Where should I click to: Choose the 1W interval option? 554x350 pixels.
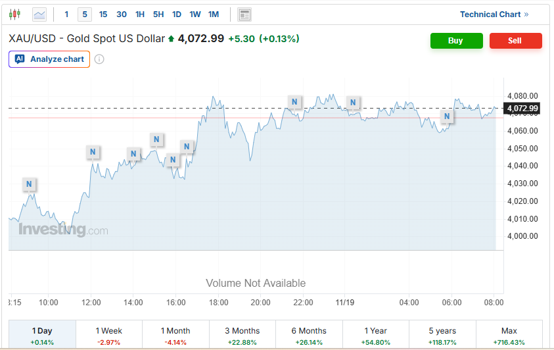point(195,14)
